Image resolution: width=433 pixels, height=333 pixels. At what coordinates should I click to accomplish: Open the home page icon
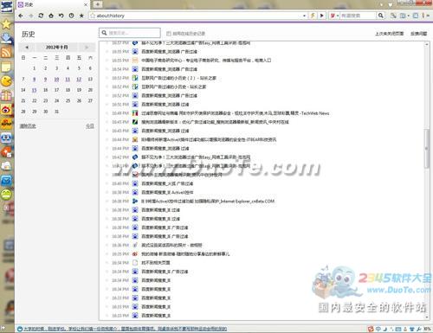click(51, 16)
